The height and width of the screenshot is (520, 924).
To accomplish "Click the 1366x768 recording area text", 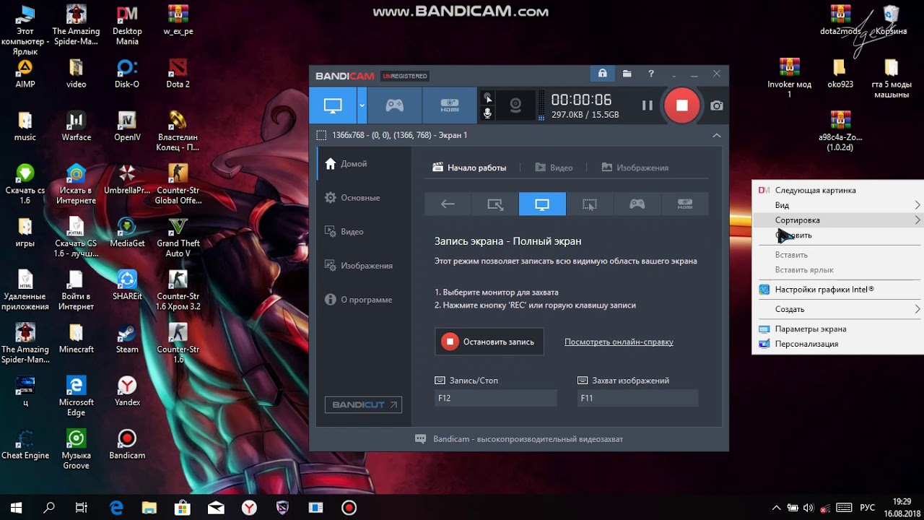I will tap(398, 135).
